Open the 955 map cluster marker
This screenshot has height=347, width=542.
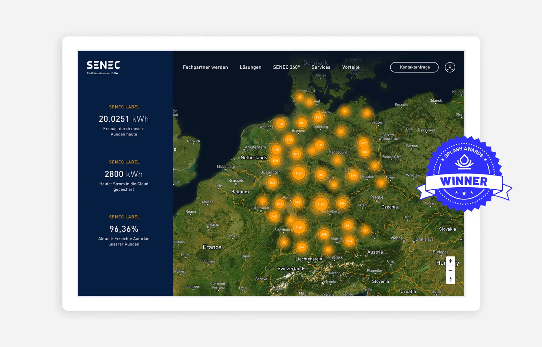342,203
